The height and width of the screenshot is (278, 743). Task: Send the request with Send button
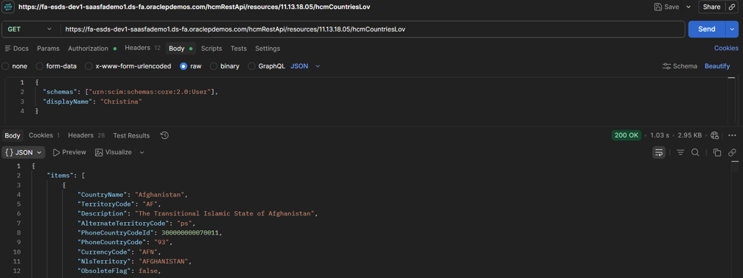tap(706, 29)
